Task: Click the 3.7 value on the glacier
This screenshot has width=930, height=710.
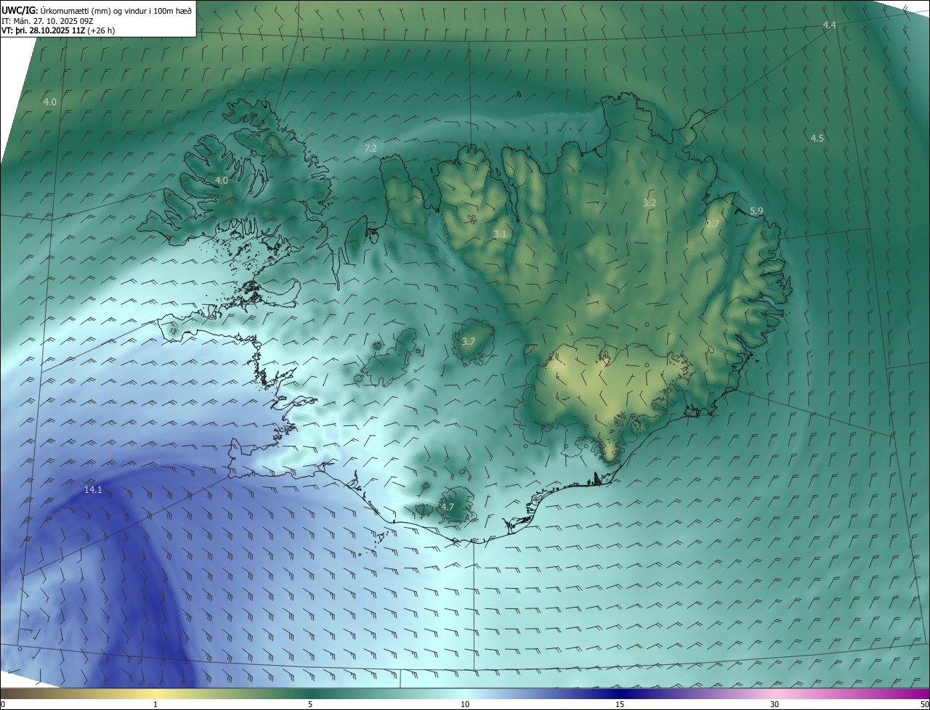Action: coord(469,341)
